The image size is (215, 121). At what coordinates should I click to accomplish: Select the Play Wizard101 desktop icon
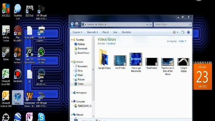(x=18, y=34)
